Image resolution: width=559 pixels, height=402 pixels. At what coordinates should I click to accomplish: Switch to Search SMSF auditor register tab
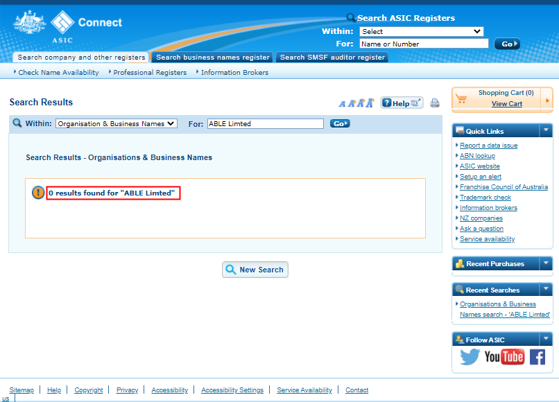point(332,58)
